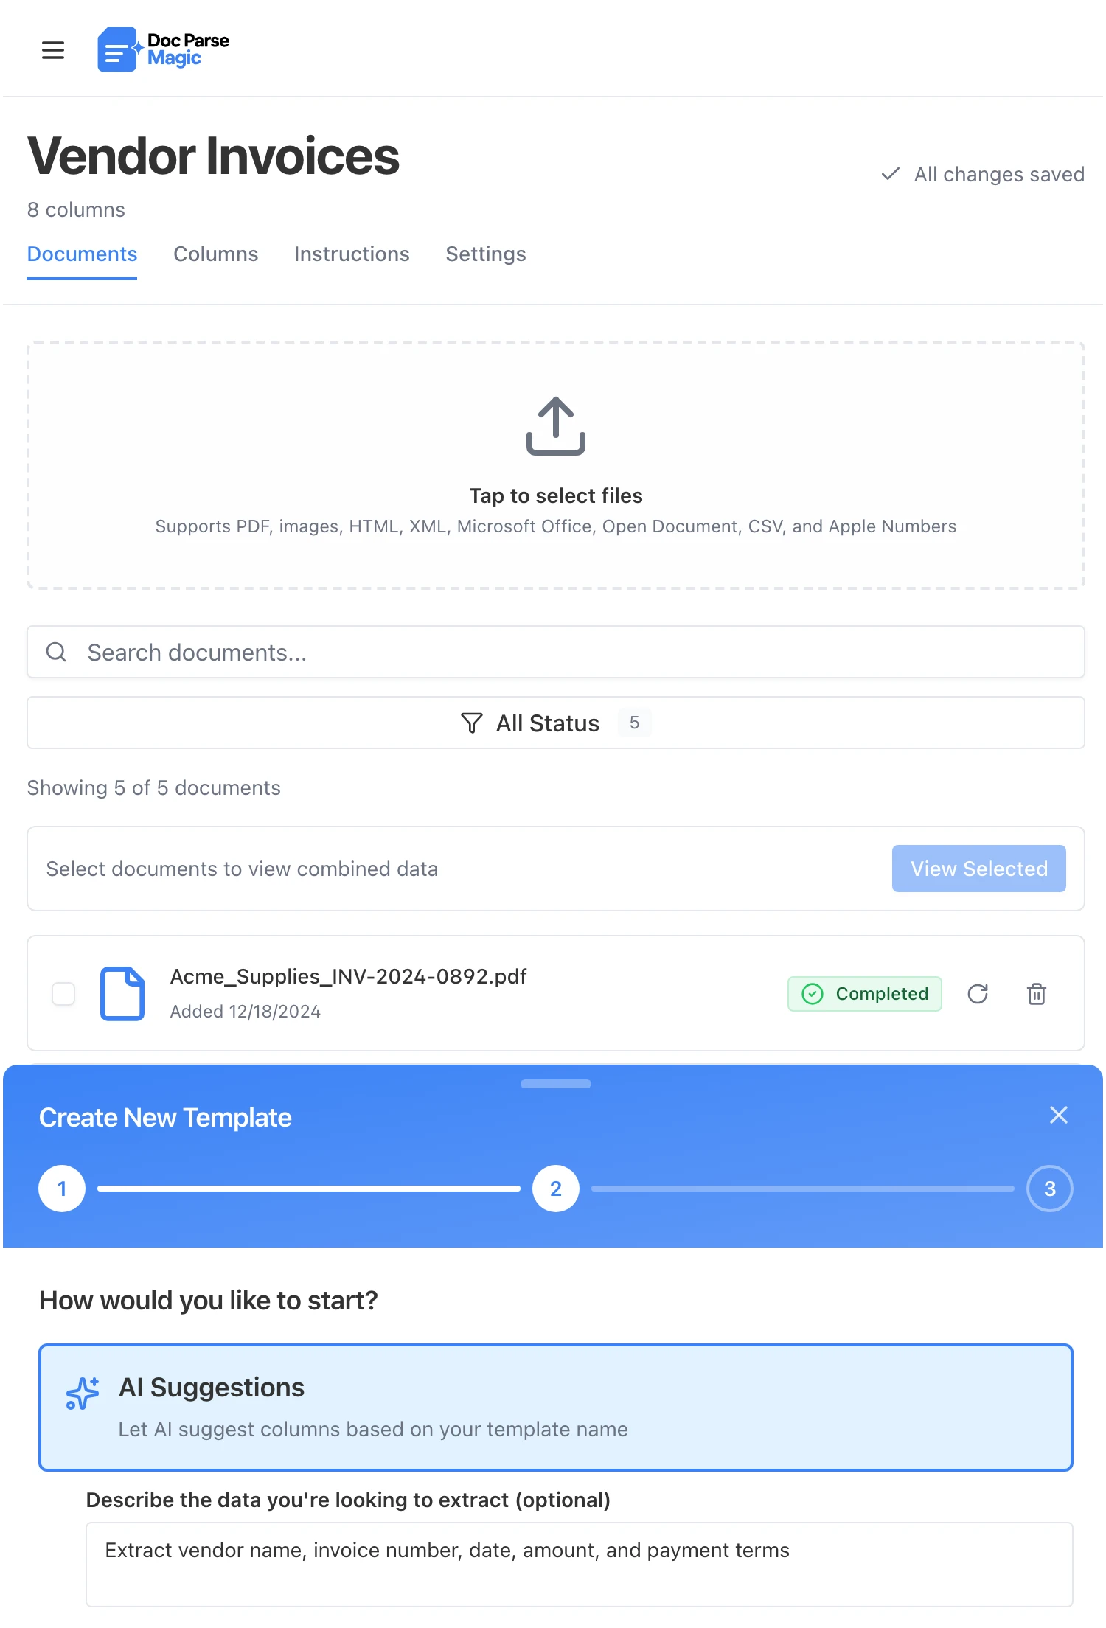The width and height of the screenshot is (1106, 1628).
Task: Click the upload arrow icon
Action: (555, 428)
